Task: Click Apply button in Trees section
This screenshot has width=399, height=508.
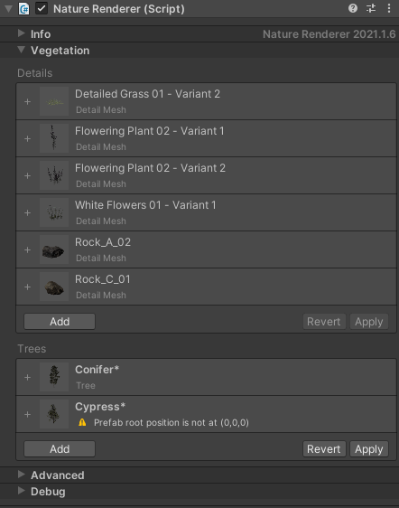Action: (369, 449)
